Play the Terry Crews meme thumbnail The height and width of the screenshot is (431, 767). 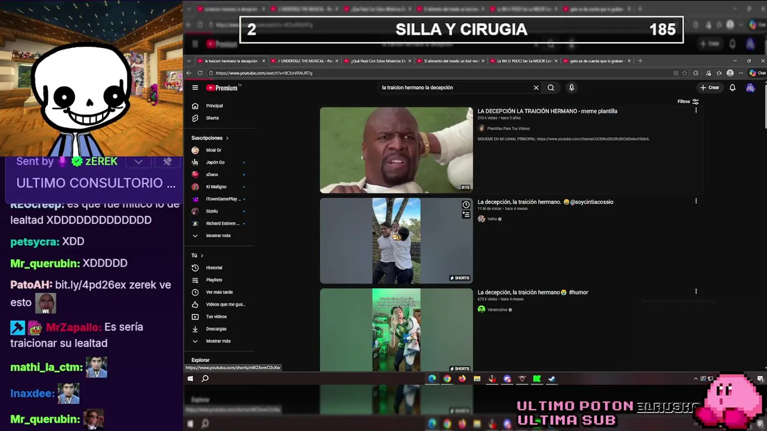pos(396,150)
